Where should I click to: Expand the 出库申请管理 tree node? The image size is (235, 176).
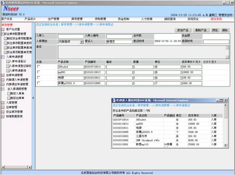click(3, 75)
